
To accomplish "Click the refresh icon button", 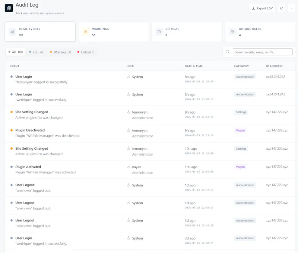I will 282,8.
